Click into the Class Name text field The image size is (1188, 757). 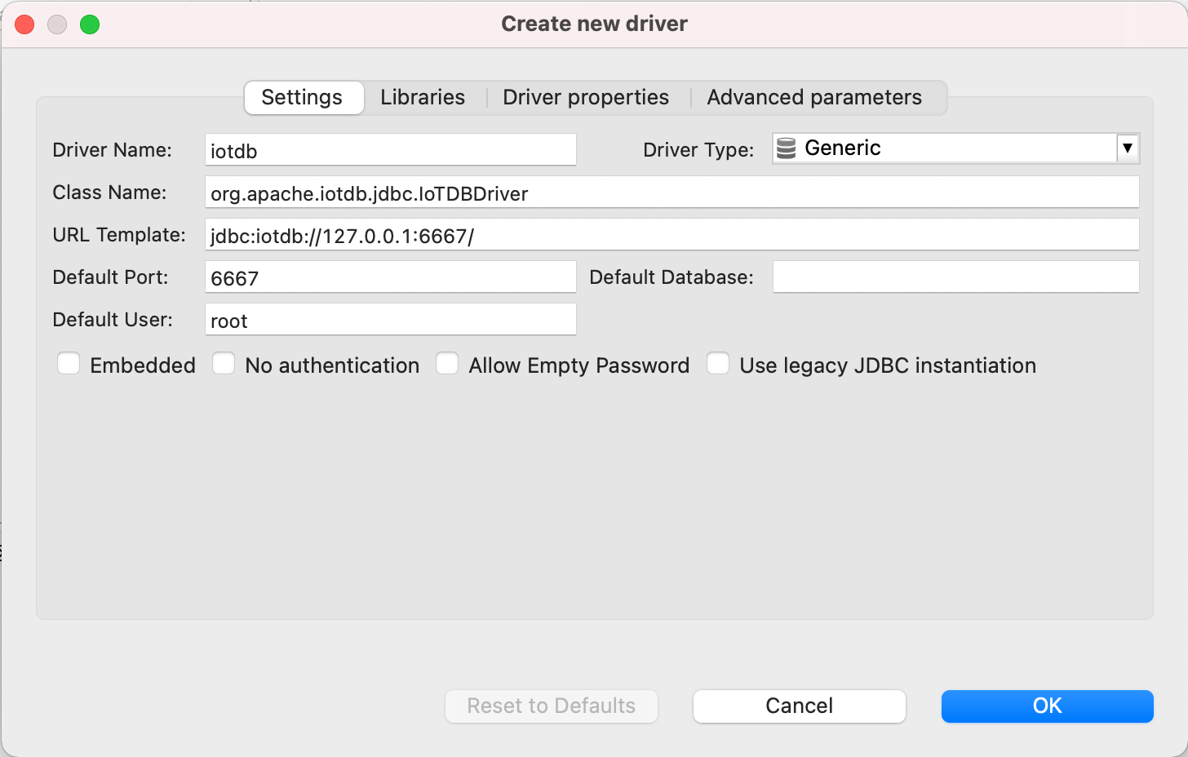click(671, 193)
